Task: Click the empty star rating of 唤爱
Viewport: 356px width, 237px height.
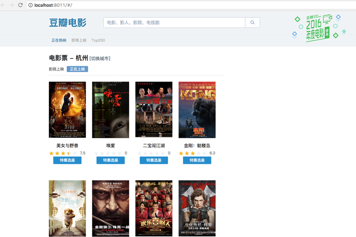Action: click(x=108, y=154)
